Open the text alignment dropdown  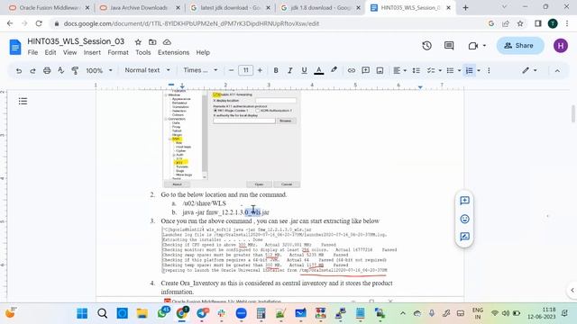point(399,70)
